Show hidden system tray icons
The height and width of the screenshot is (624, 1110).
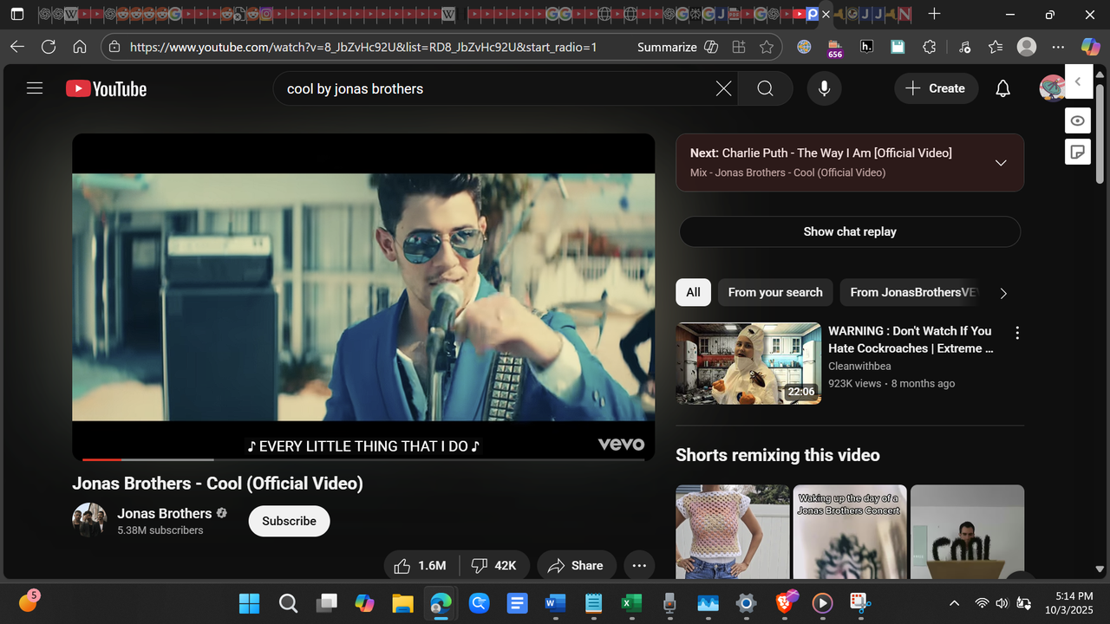point(955,602)
